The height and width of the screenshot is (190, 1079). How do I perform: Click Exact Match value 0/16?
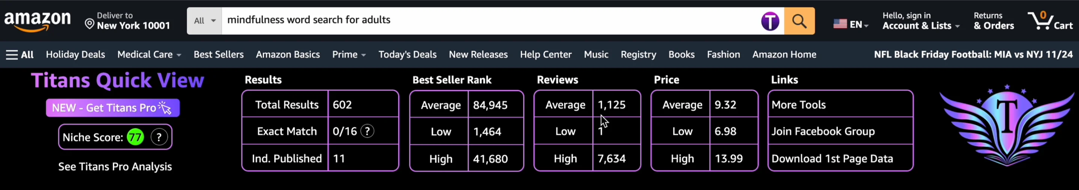(344, 132)
